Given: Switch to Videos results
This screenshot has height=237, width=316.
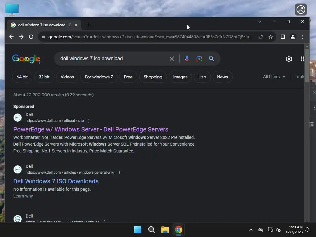Looking at the screenshot, I should pyautogui.click(x=67, y=77).
